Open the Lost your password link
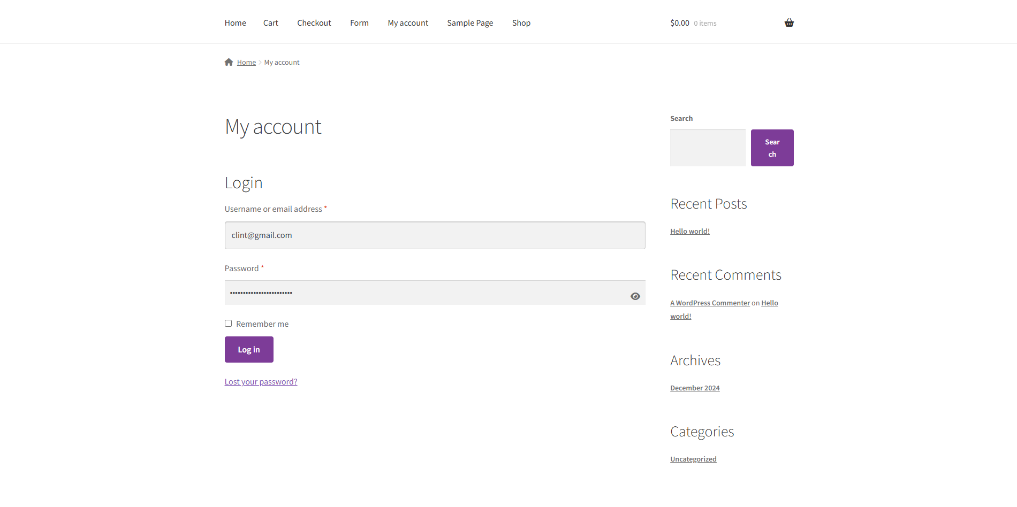Screen dimensions: 1017x507 [261, 382]
